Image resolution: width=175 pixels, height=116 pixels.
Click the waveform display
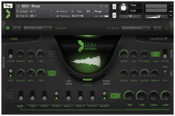86,62
